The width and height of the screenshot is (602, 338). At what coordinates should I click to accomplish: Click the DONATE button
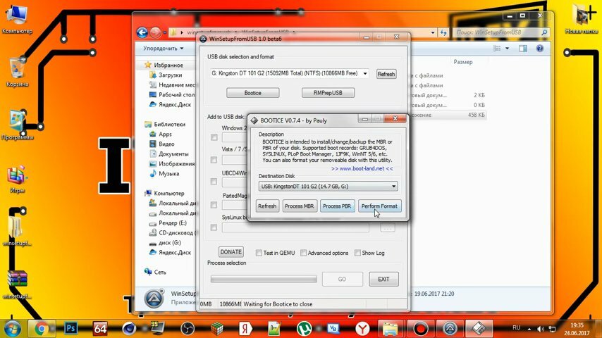tap(231, 252)
